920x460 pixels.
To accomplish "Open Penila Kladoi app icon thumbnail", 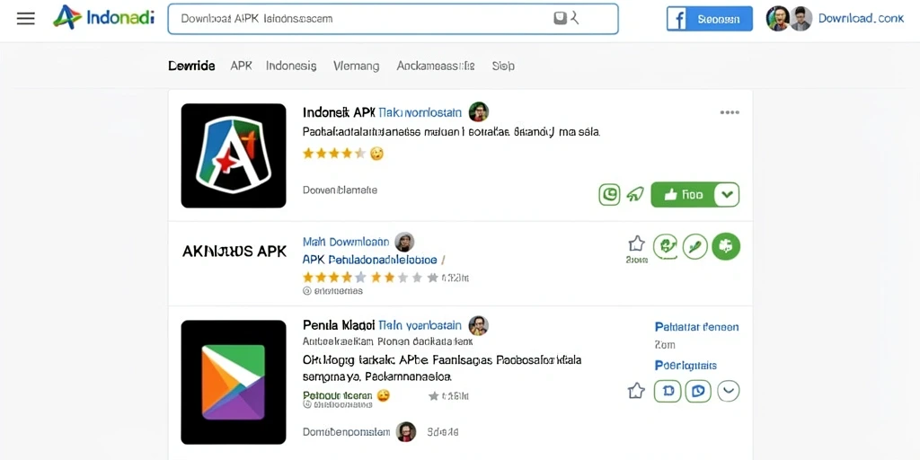I will point(234,382).
